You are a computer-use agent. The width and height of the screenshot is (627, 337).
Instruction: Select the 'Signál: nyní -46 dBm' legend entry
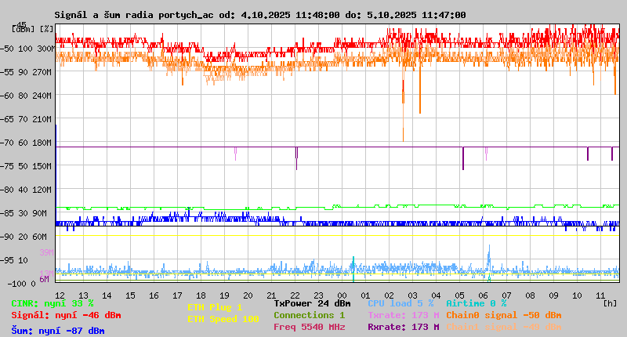pyautogui.click(x=66, y=315)
